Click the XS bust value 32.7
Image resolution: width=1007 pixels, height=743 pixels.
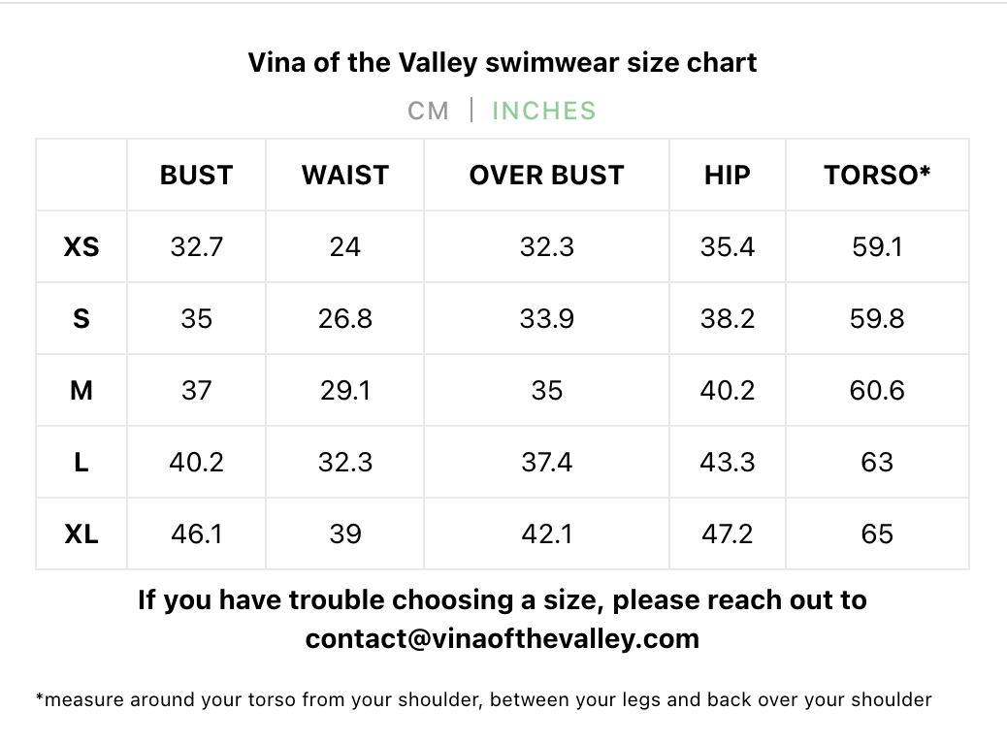pos(197,246)
